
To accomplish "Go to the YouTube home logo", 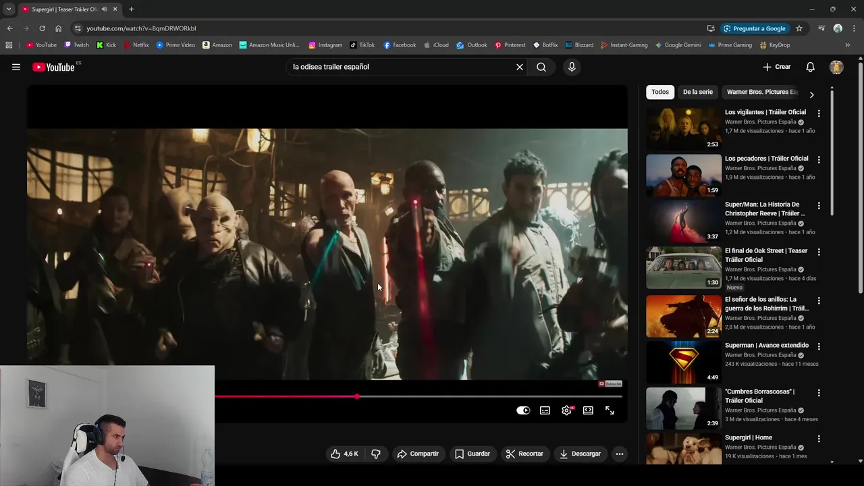I will [53, 67].
